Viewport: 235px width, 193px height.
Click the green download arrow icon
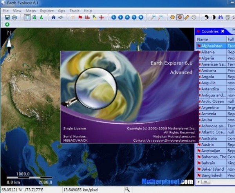[x=7, y=25]
